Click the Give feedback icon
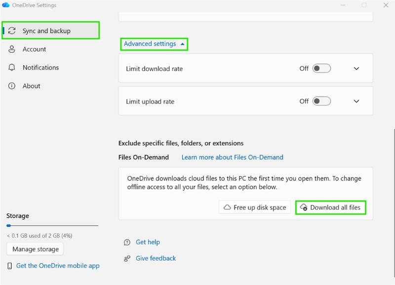Screen dimensions: 395x285 coord(127,258)
